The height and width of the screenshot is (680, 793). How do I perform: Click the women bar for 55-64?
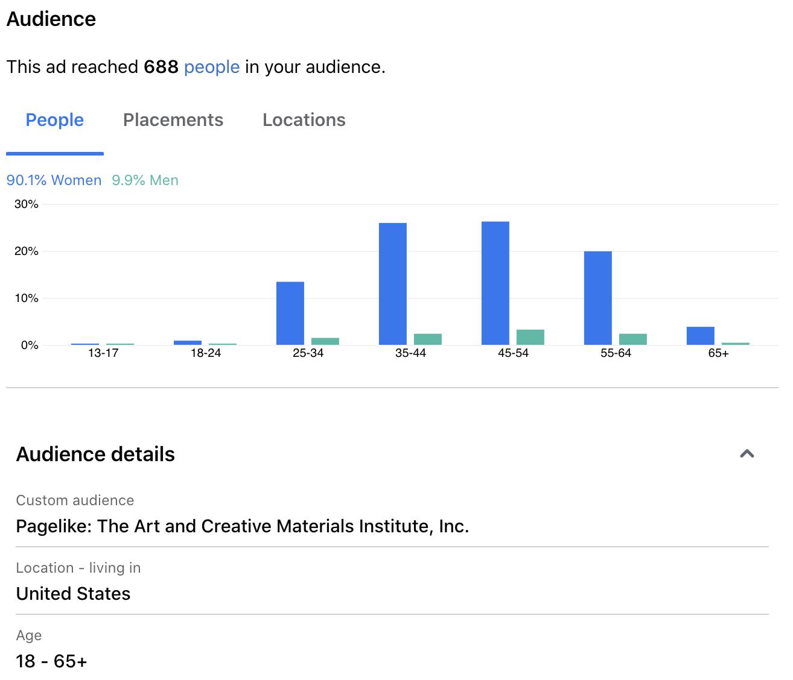pos(598,298)
